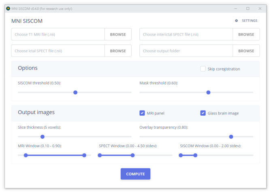Maximize the MNI SISCOM window
Screen dimensions: 271x193
pos(248,8)
